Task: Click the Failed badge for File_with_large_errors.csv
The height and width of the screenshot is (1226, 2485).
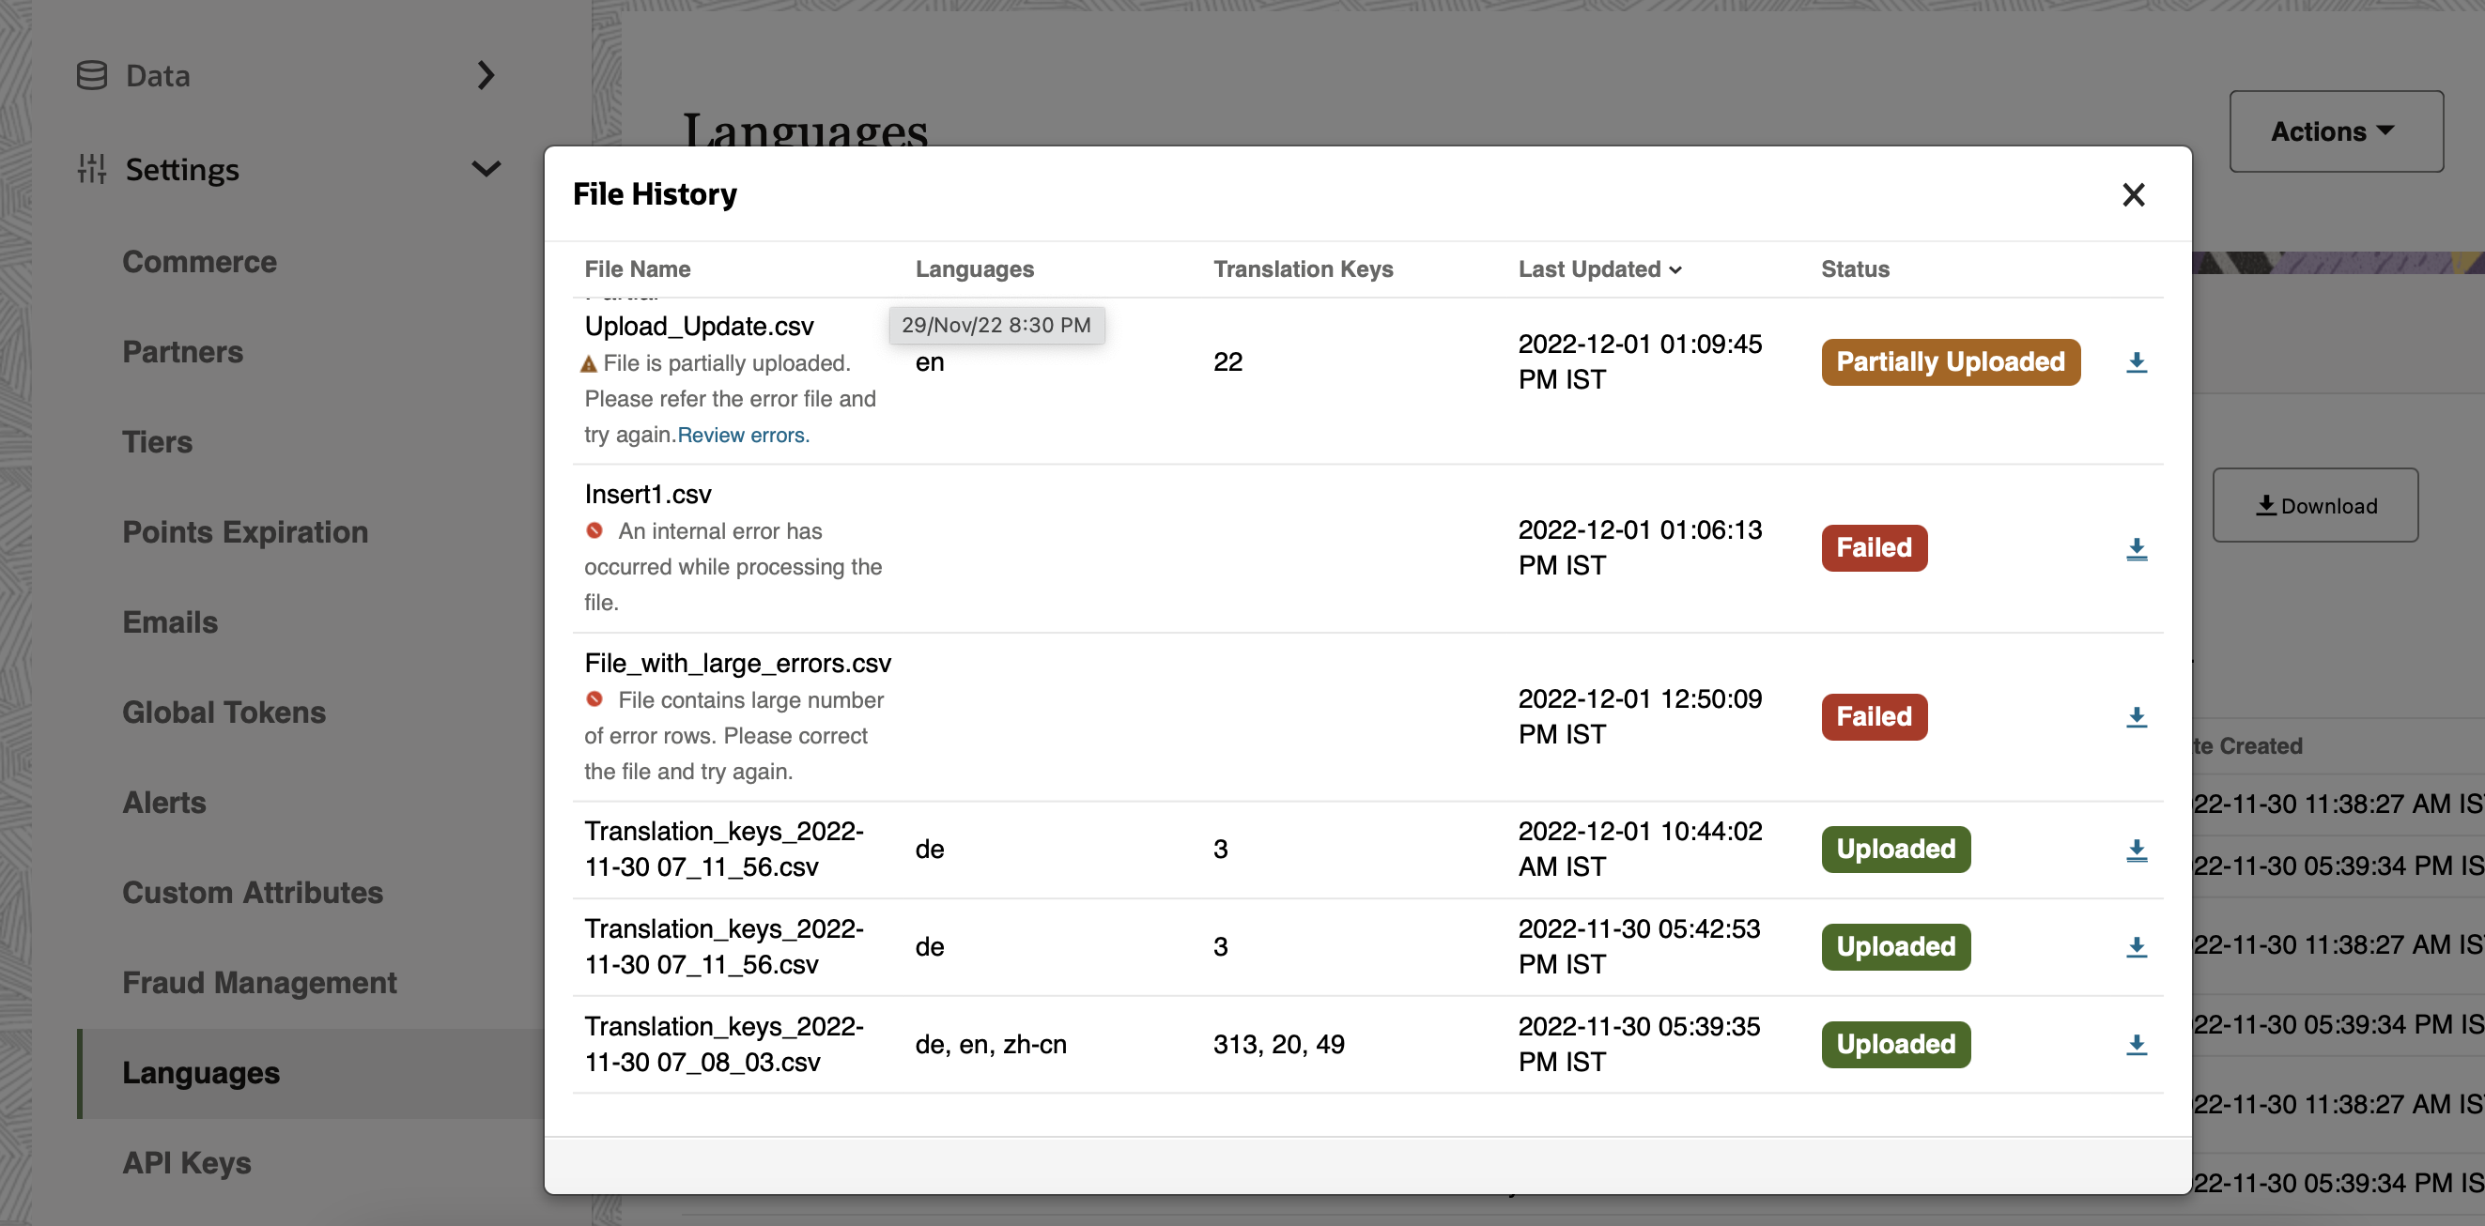Action: [x=1874, y=716]
